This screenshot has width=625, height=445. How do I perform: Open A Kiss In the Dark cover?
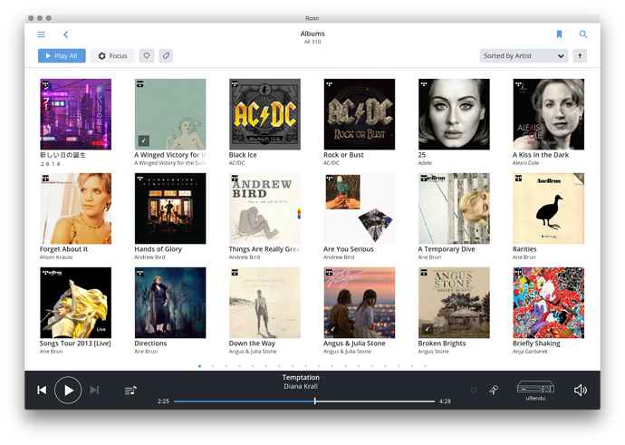[549, 114]
